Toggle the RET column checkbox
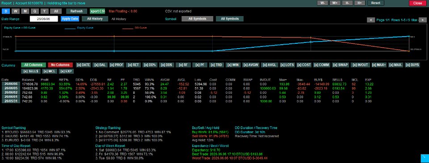 [x=134, y=65]
